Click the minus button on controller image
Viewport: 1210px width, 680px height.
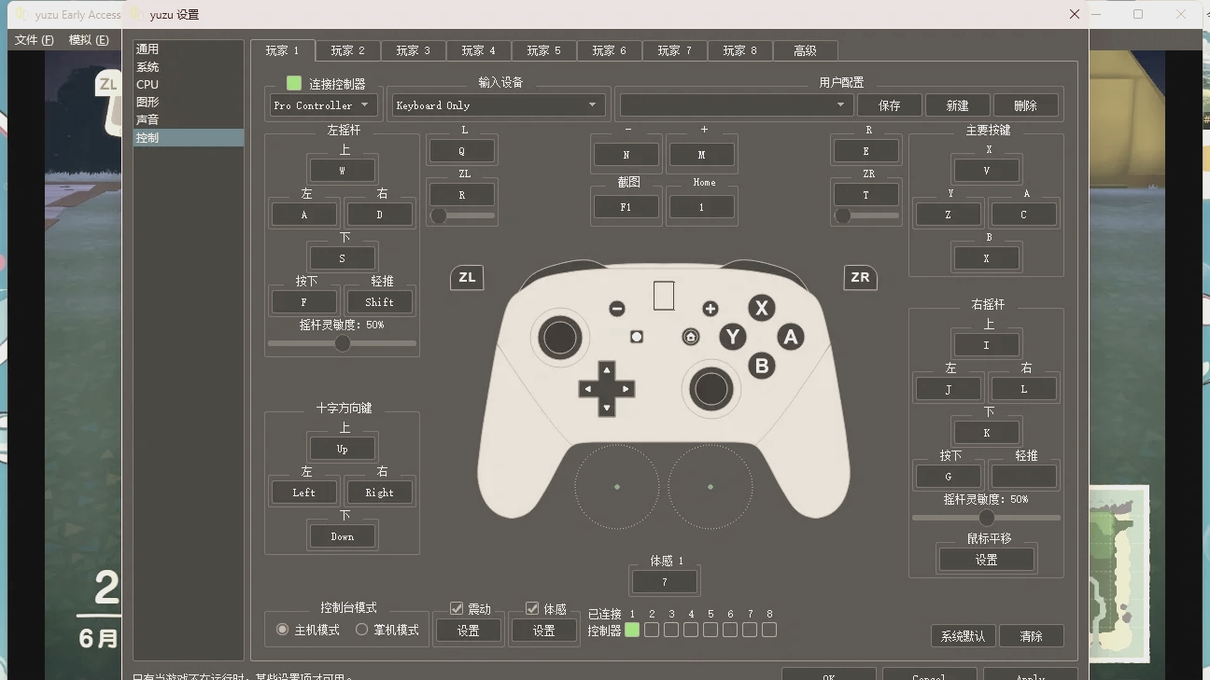click(617, 309)
